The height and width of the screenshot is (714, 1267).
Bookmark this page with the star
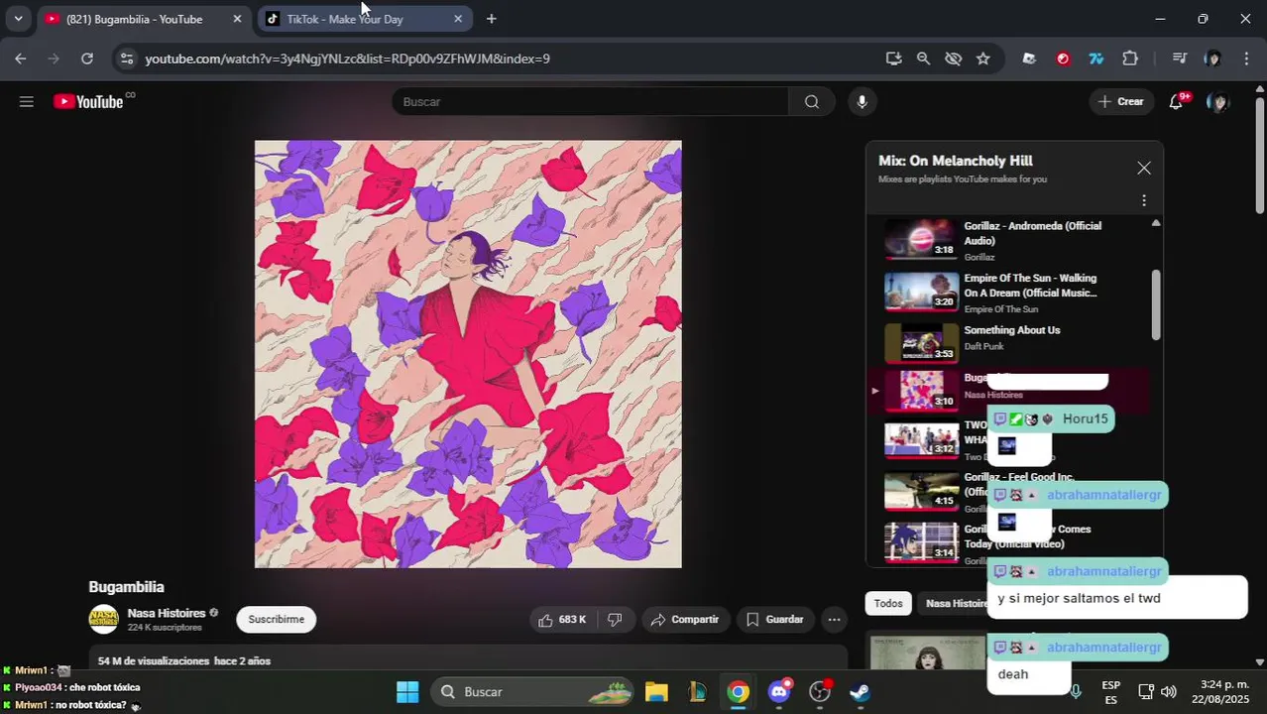coord(982,59)
